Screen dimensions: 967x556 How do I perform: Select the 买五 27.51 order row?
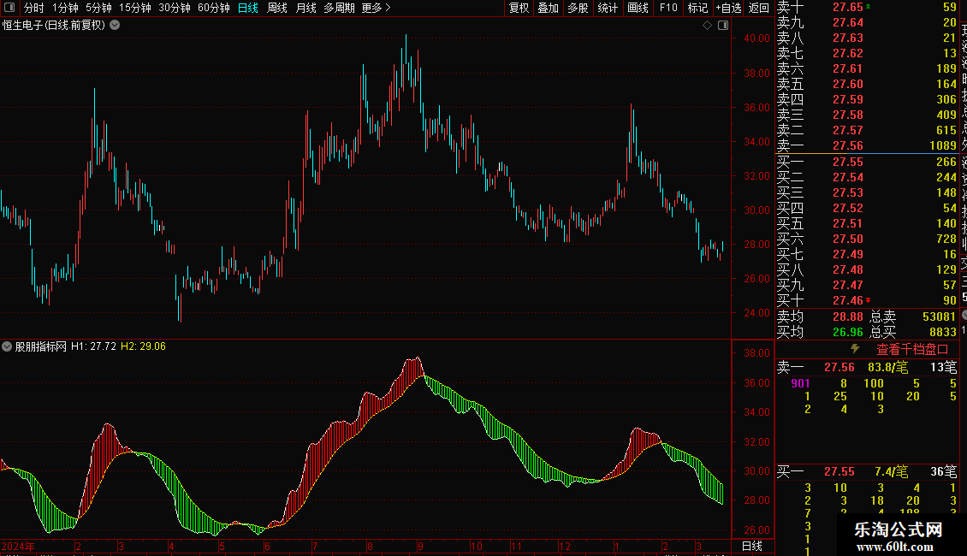click(x=867, y=223)
